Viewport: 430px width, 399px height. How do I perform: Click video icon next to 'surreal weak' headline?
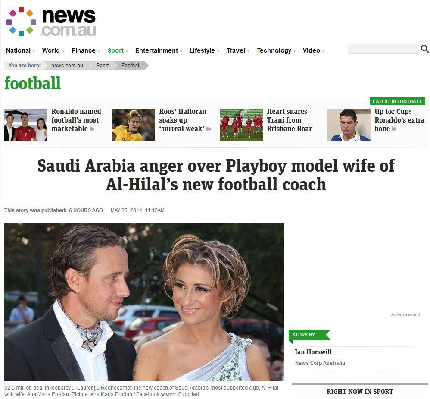[209, 129]
